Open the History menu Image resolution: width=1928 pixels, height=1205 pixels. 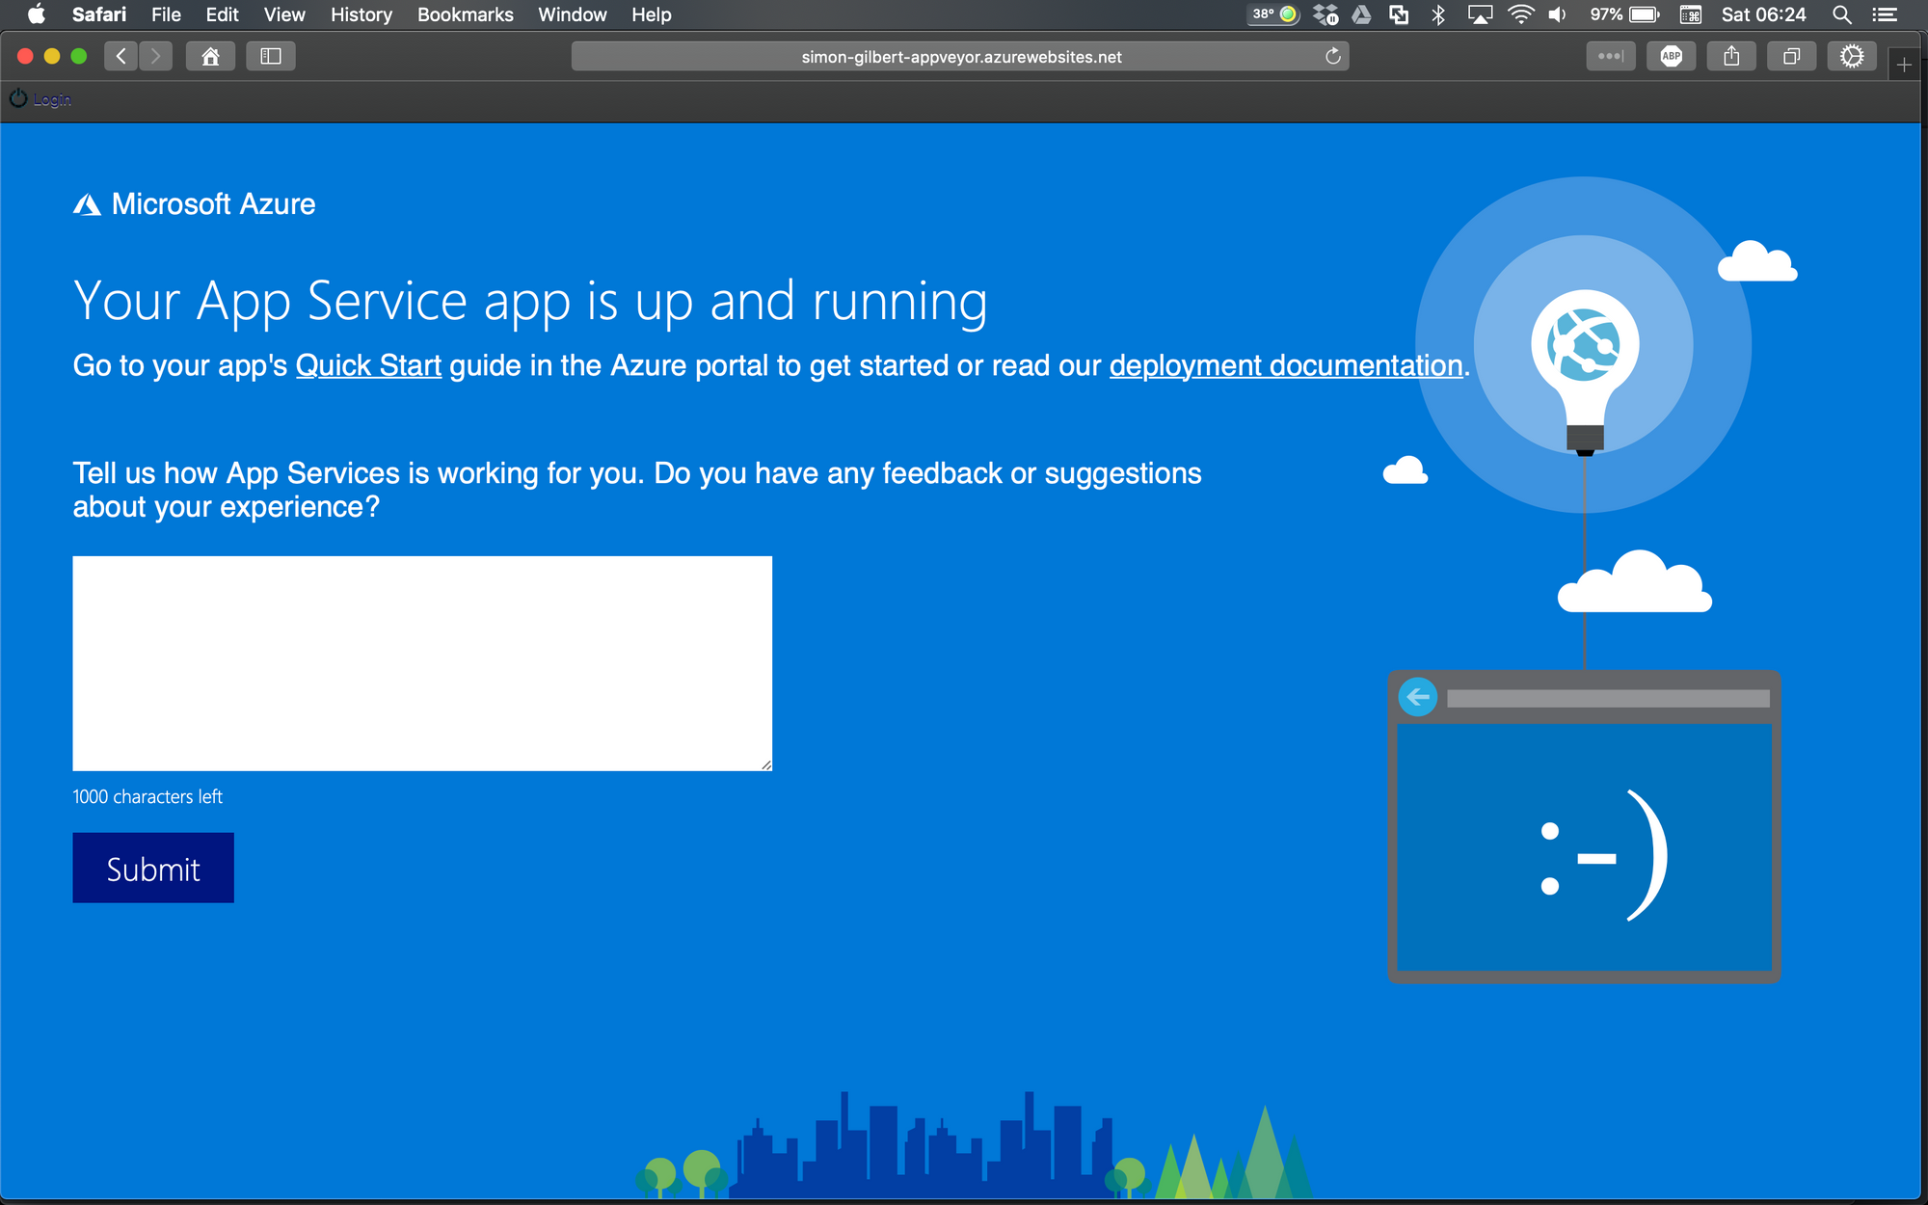[x=361, y=14]
